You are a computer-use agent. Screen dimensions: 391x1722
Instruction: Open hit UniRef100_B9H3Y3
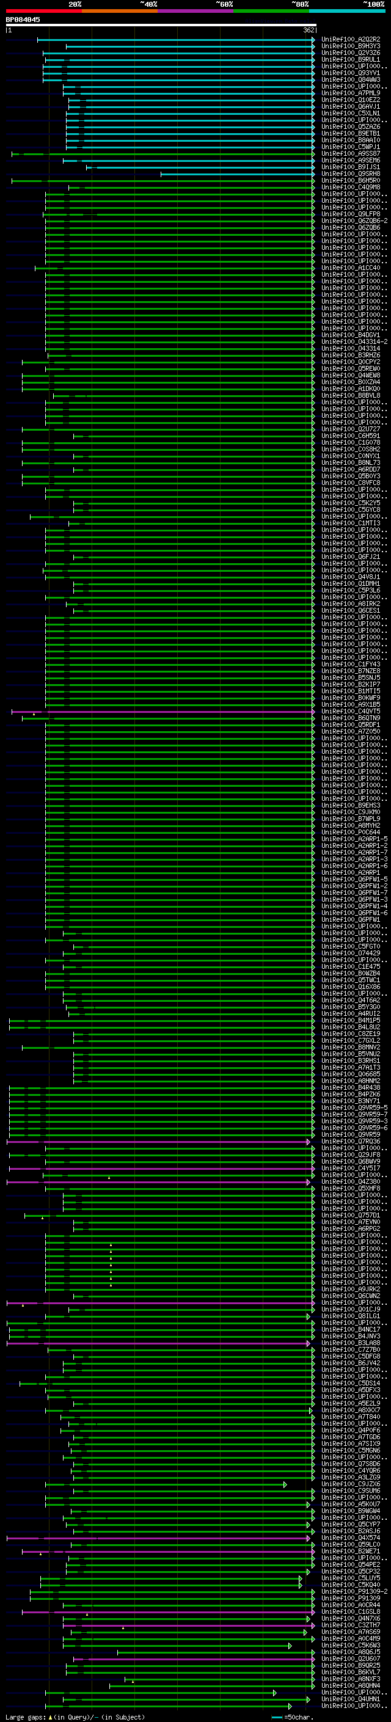351,46
